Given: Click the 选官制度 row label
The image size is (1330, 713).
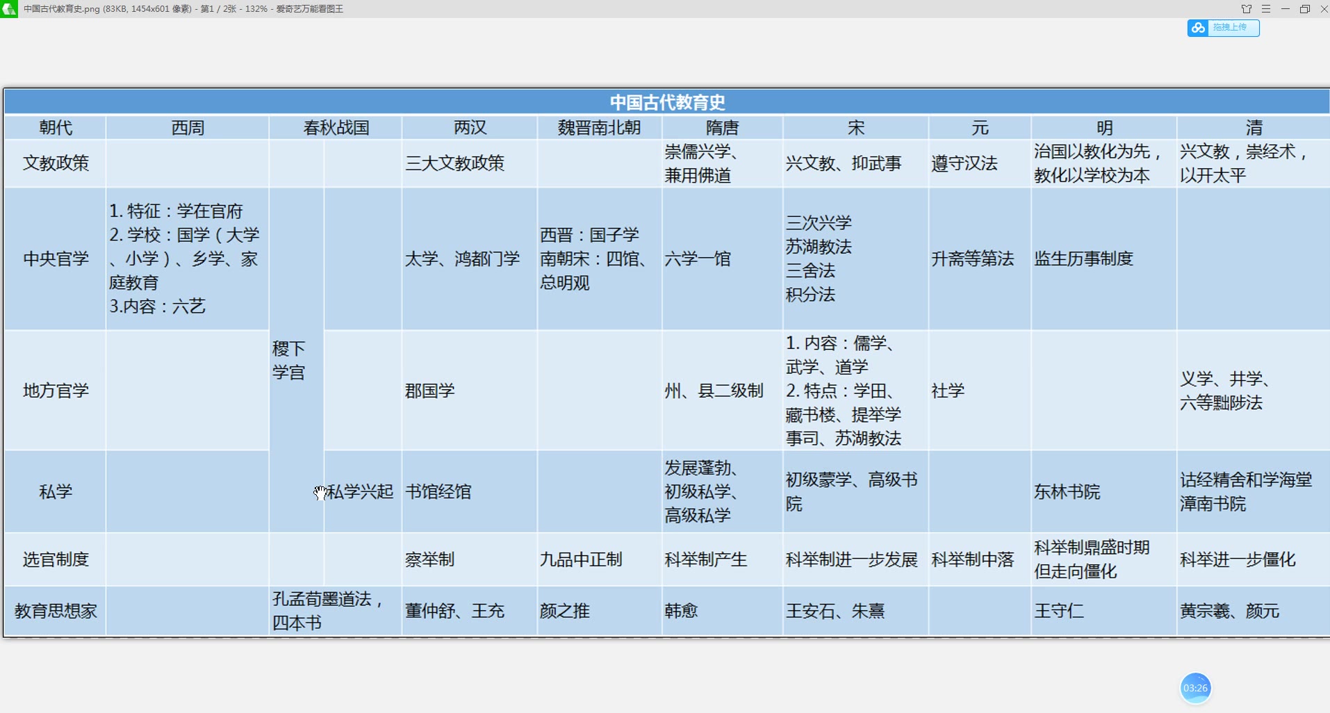Looking at the screenshot, I should click(x=56, y=559).
